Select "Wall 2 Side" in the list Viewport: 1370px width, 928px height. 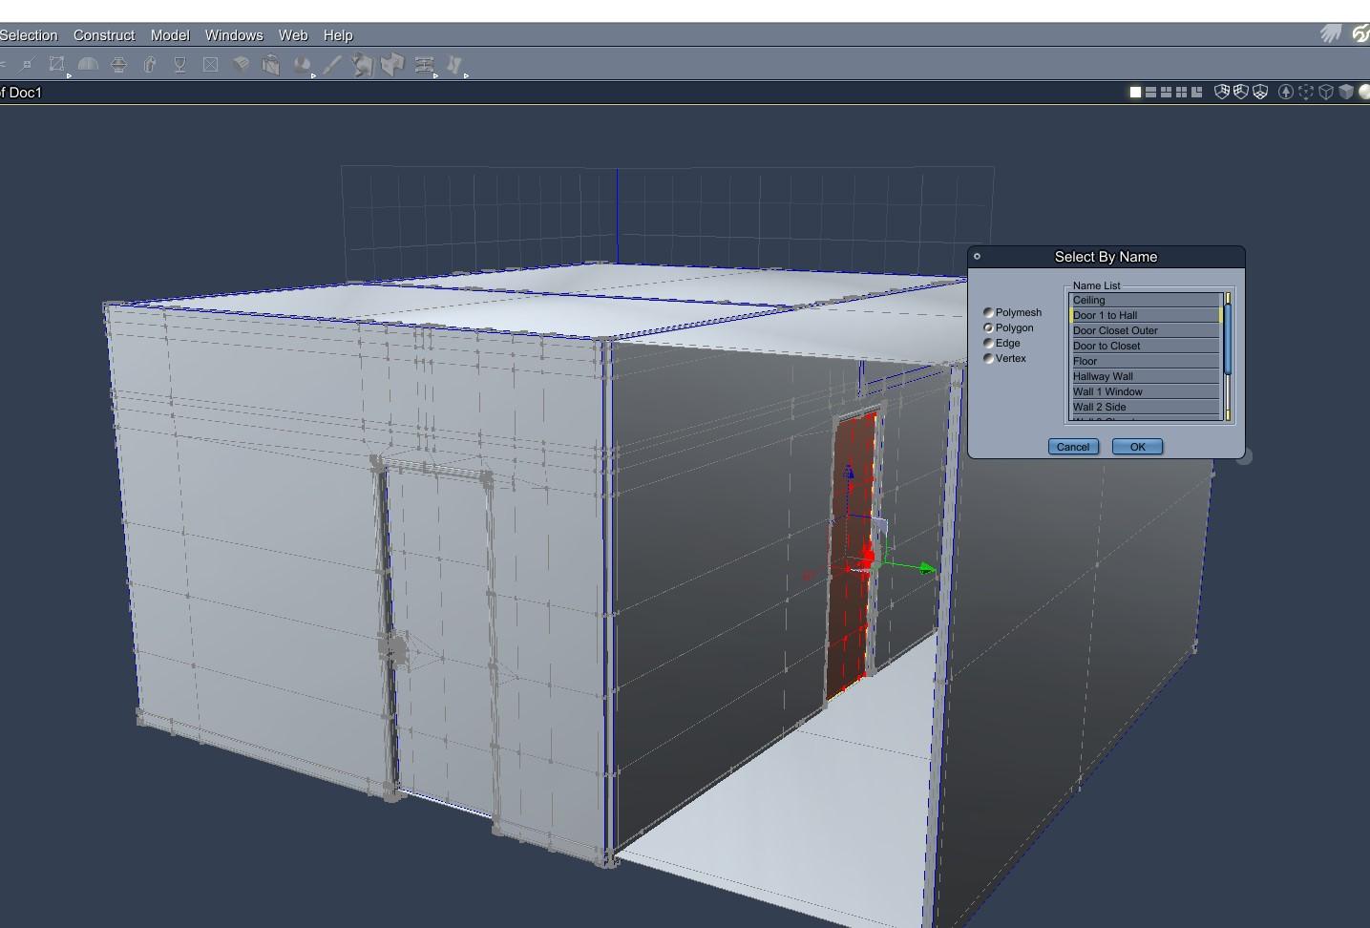(x=1145, y=407)
